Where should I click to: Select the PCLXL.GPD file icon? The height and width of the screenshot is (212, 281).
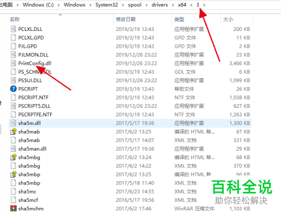click(x=13, y=38)
